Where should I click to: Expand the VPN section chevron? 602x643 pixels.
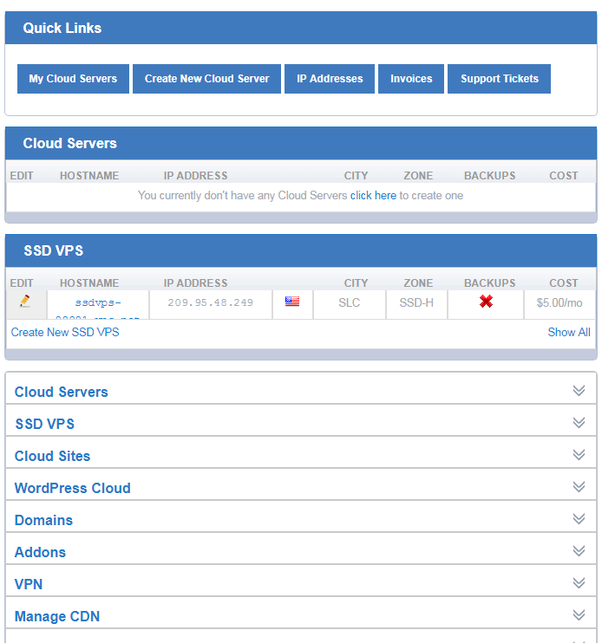[579, 582]
